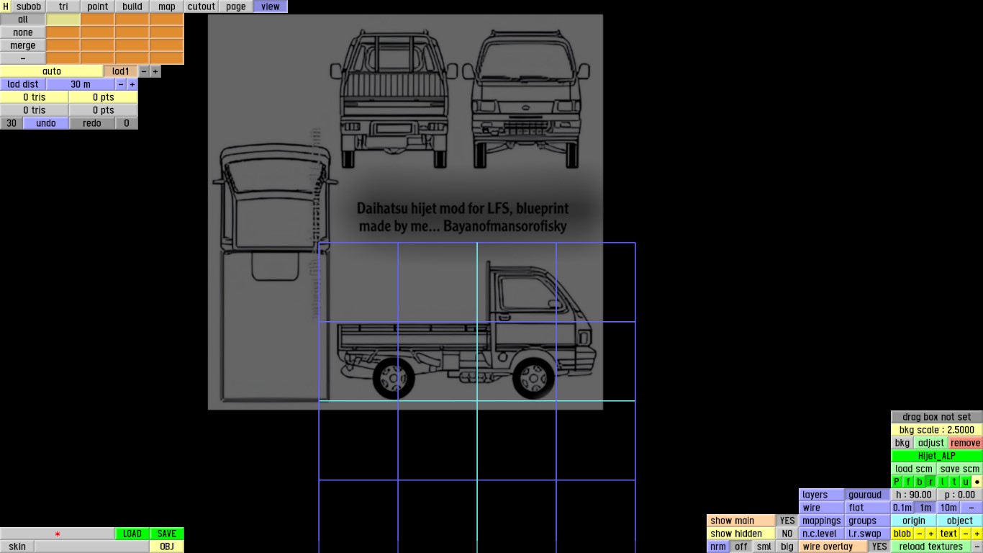Image resolution: width=983 pixels, height=553 pixels.
Task: Set normals display to off
Action: 741,547
